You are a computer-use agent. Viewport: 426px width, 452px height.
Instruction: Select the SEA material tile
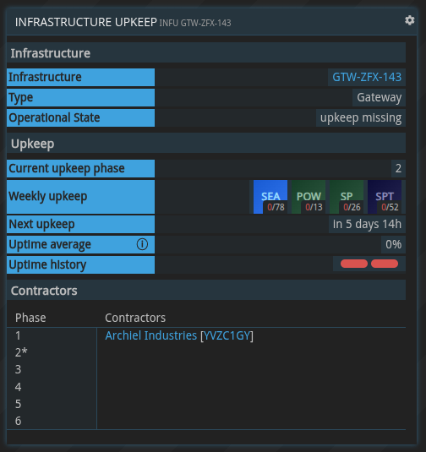click(x=270, y=197)
